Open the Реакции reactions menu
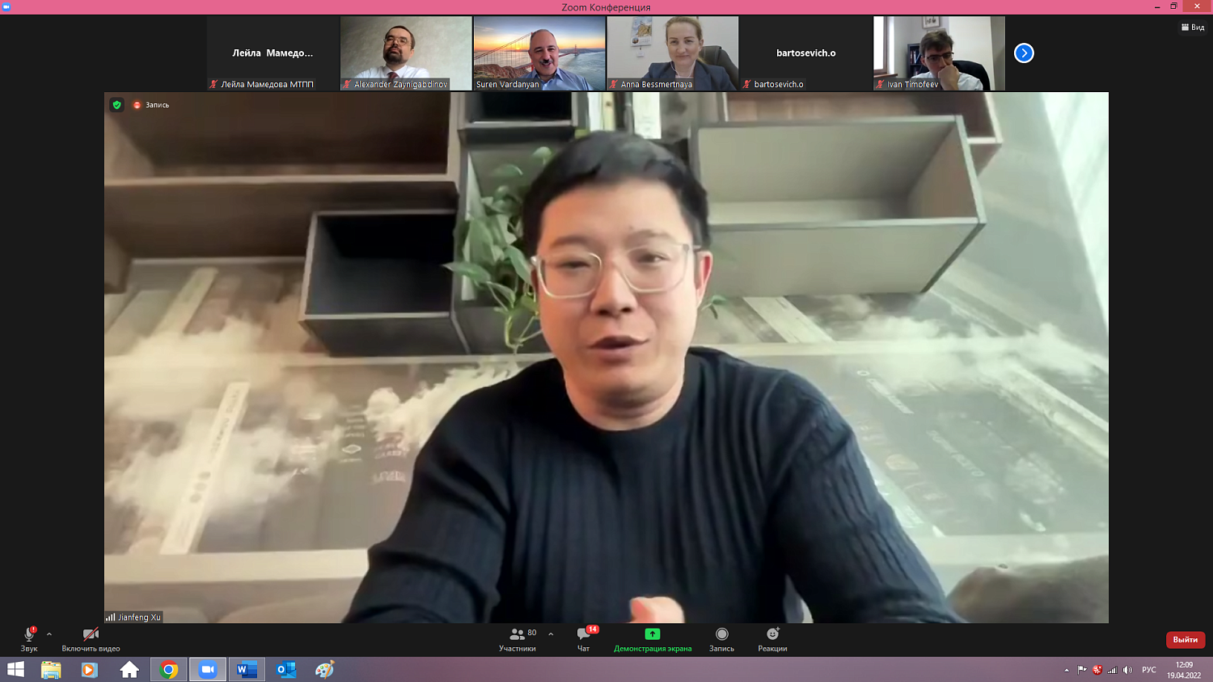The height and width of the screenshot is (682, 1213). click(772, 638)
